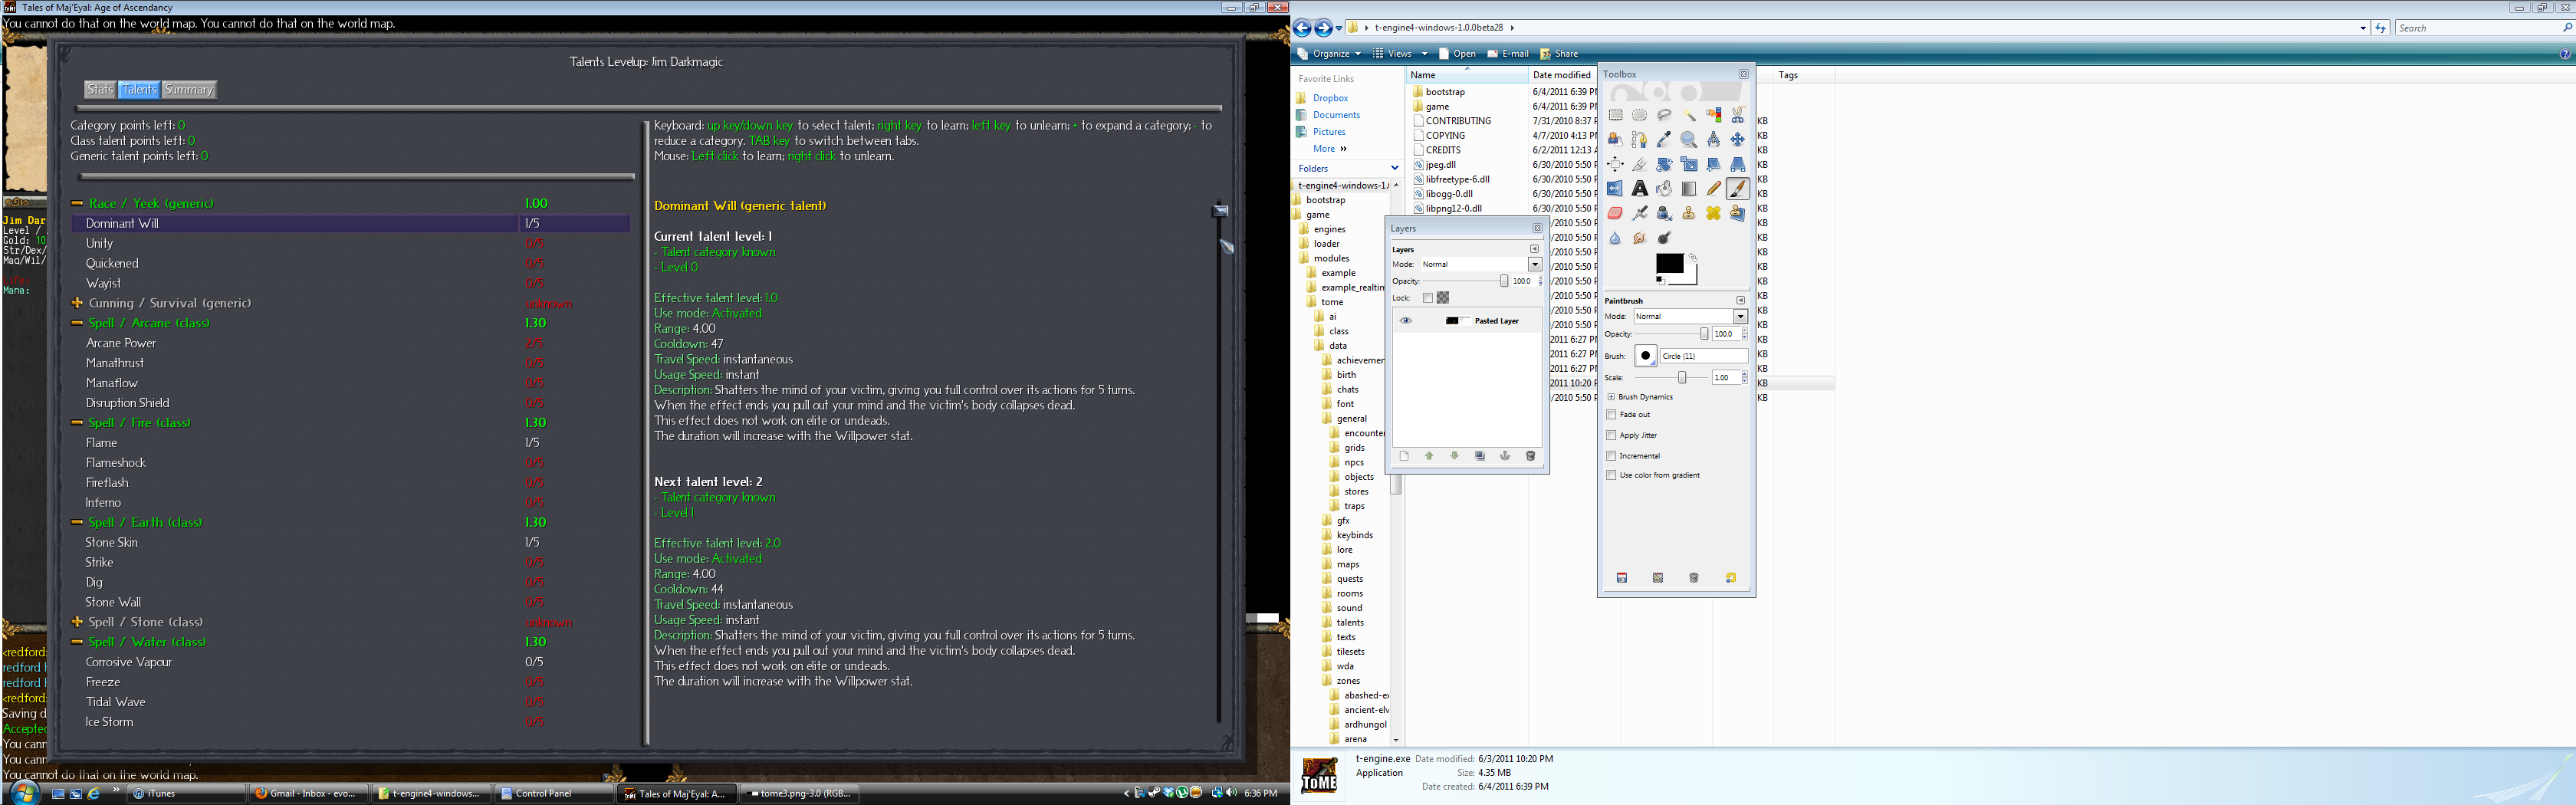The width and height of the screenshot is (2576, 805).
Task: Open Paintbrush Mode dropdown showing Normal
Action: 1691,316
